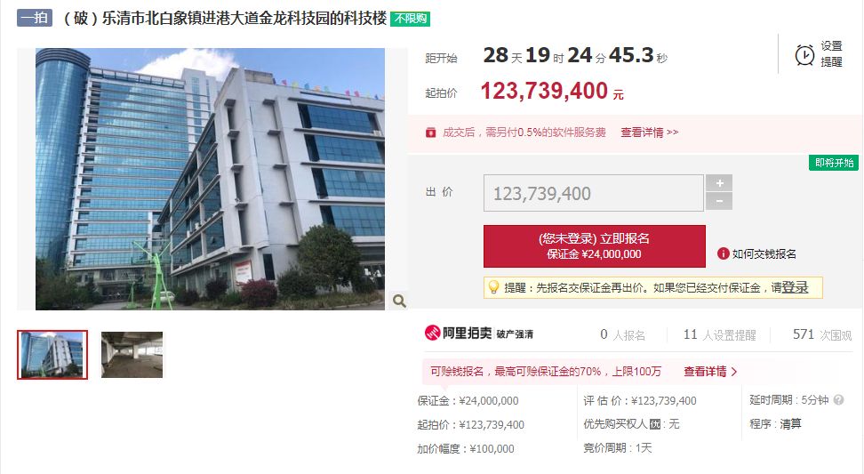Screen dimensions: 864x474
Task: Select the interior floor thumbnail
Action: coord(132,355)
